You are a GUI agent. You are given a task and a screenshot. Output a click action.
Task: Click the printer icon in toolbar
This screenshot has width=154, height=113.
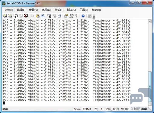pyautogui.click(x=59, y=16)
